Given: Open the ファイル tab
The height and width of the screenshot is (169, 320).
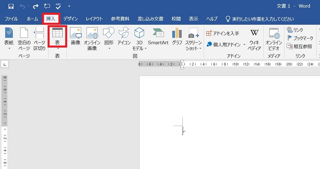Looking at the screenshot, I should coord(11,19).
